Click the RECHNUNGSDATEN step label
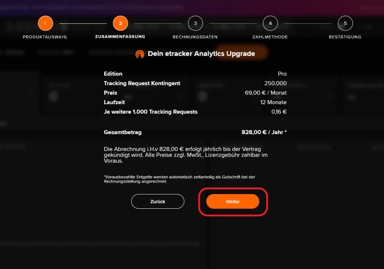The width and height of the screenshot is (384, 269). pos(195,37)
